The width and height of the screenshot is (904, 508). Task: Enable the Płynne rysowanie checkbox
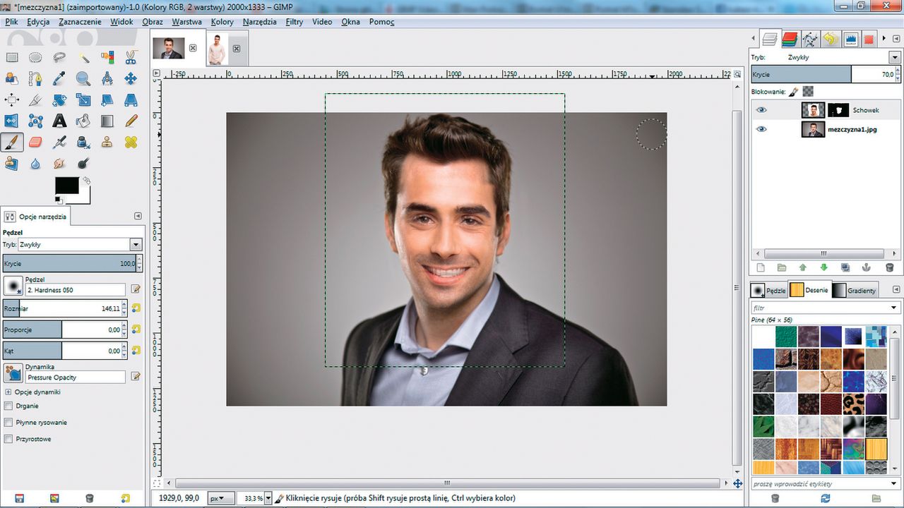(8, 422)
